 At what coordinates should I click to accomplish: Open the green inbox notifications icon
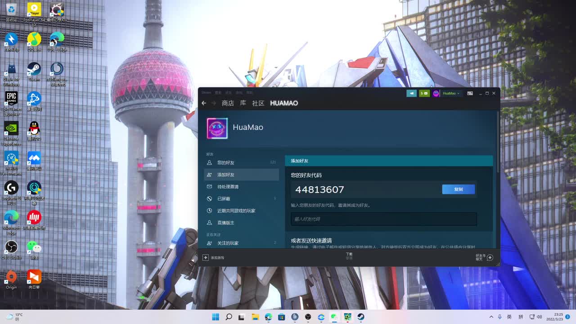coord(424,93)
